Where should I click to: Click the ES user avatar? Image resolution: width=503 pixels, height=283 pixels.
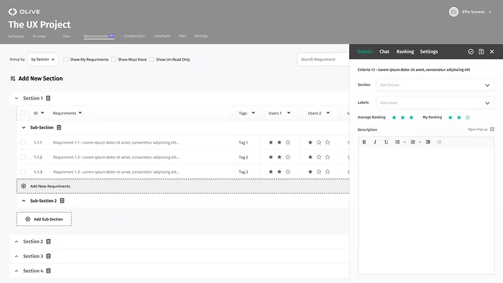coord(454,12)
